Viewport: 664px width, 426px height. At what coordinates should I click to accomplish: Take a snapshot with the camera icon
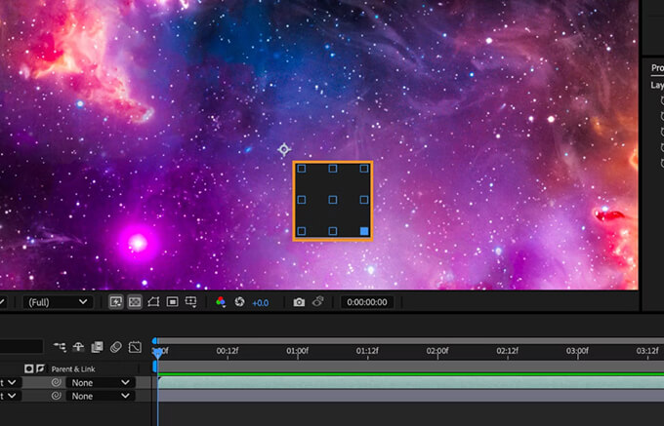tap(299, 302)
